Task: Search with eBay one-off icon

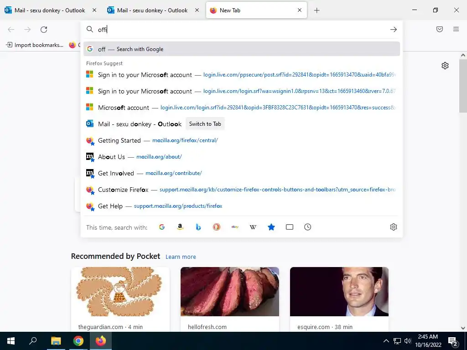Action: pyautogui.click(x=235, y=227)
